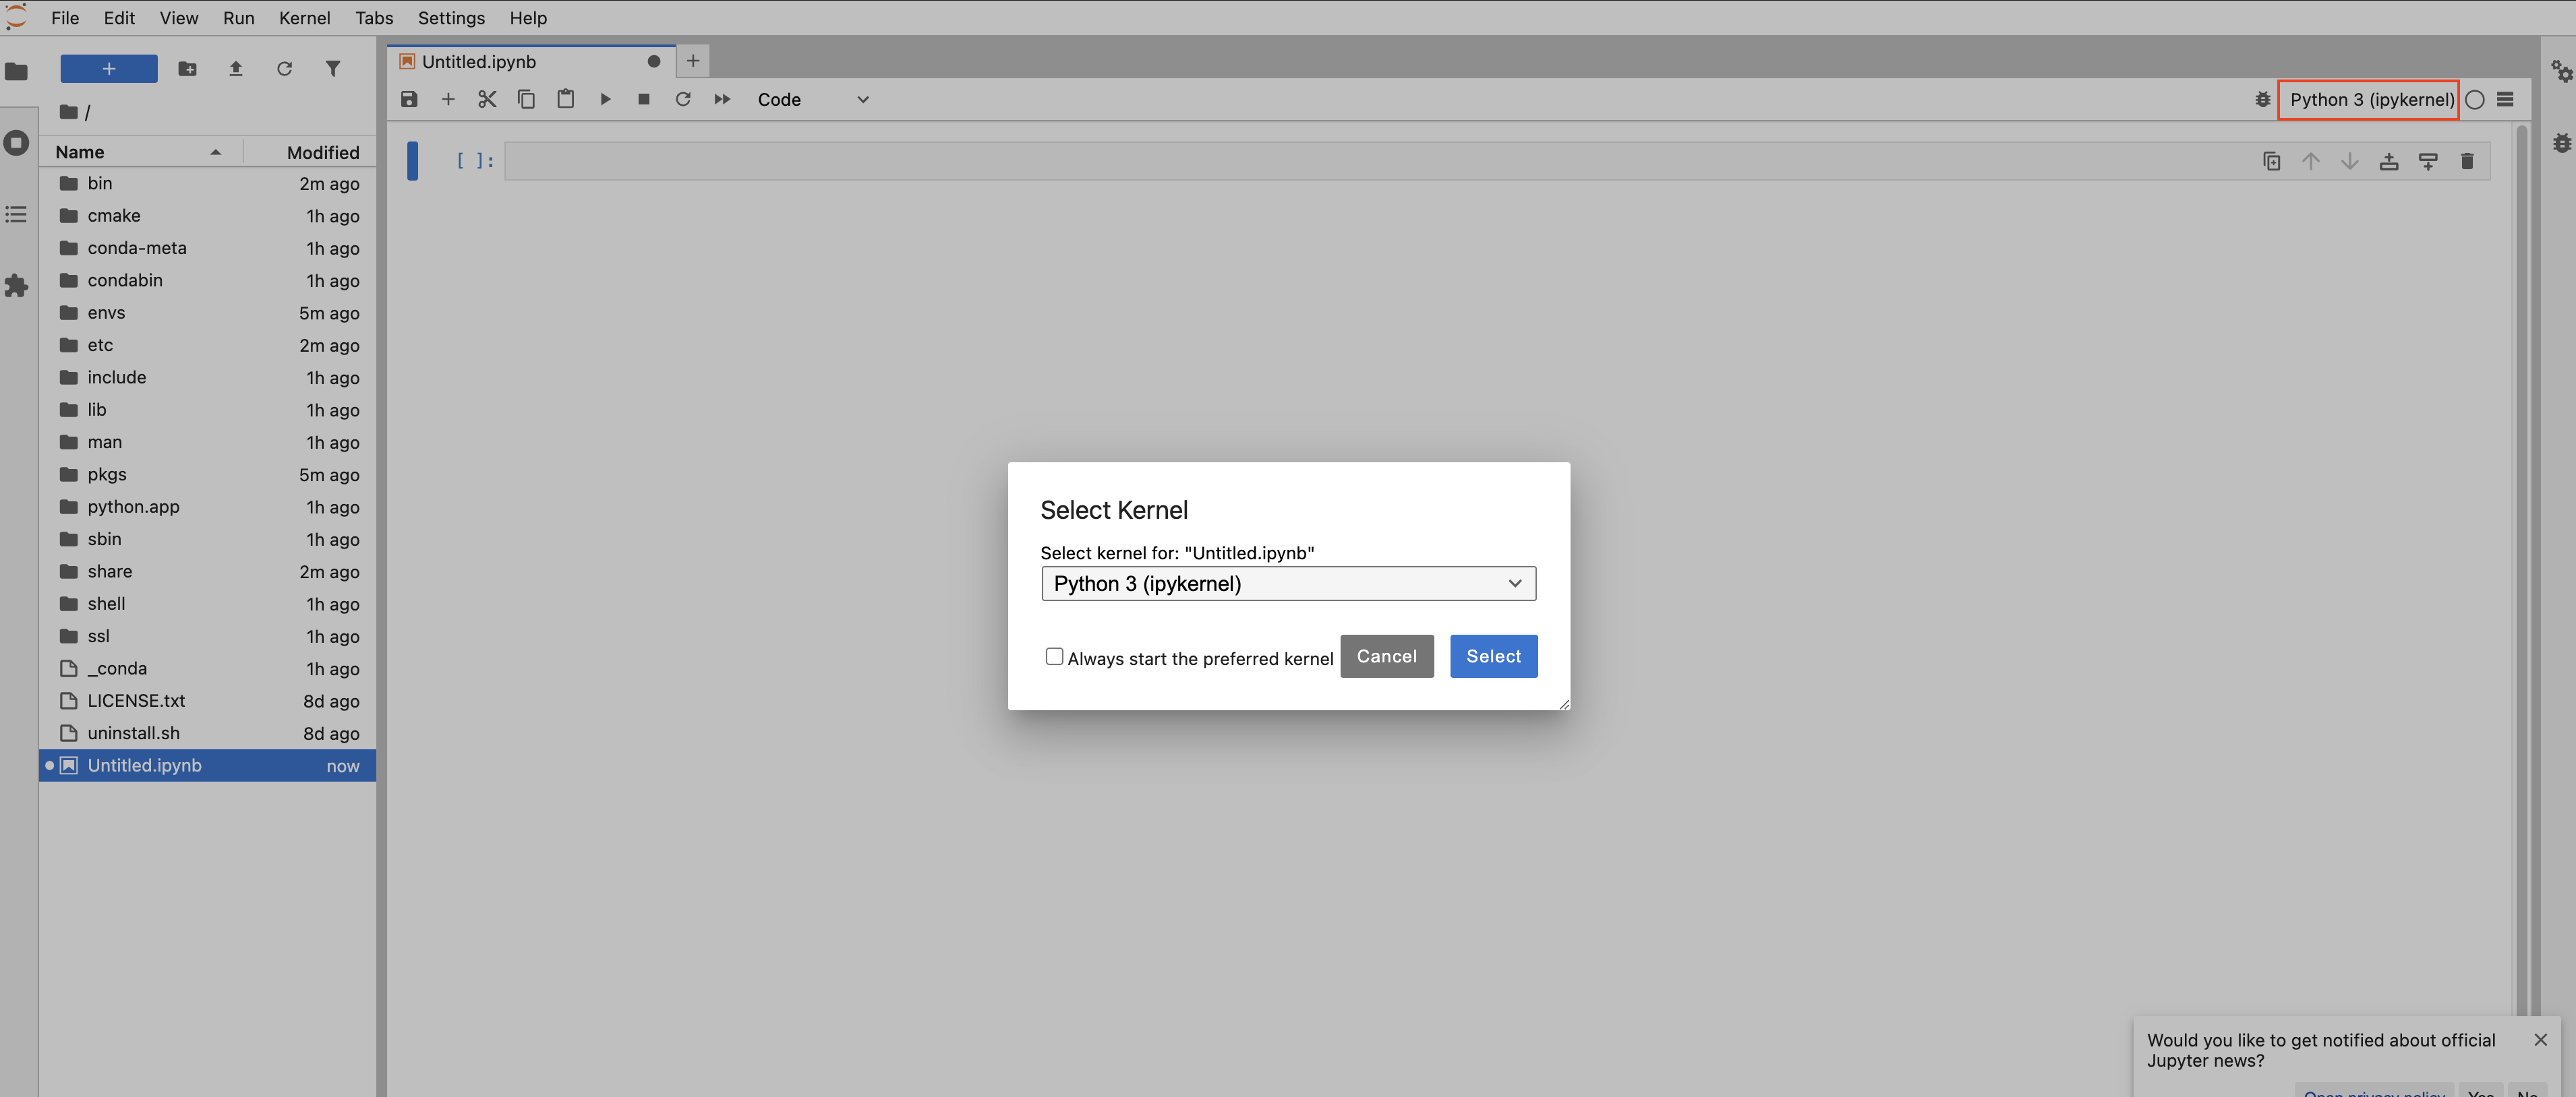Click the Select button in dialog
2576x1097 pixels.
tap(1493, 656)
